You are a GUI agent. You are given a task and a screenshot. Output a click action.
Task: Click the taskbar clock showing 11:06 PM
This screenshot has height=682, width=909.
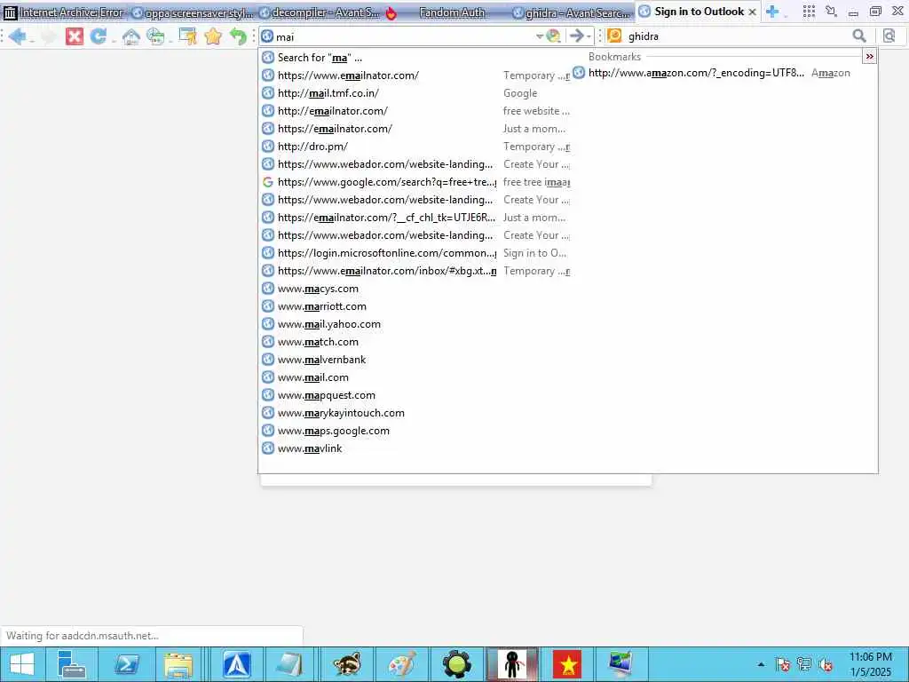click(x=870, y=664)
